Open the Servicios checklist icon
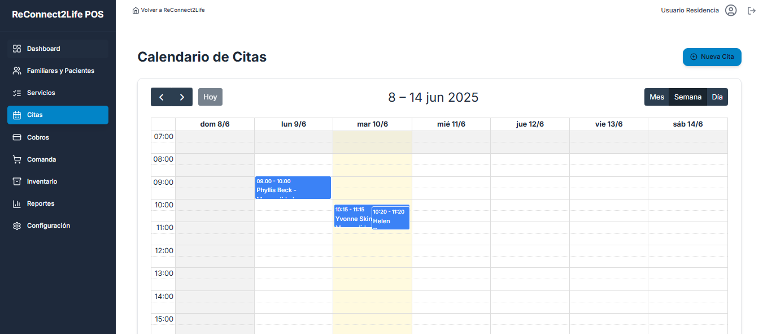This screenshot has width=763, height=334. 17,93
